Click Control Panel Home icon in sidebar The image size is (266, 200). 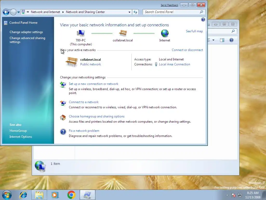click(6, 23)
